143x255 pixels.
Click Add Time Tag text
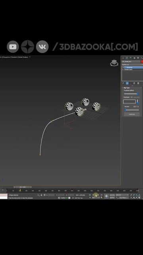click(x=79, y=198)
